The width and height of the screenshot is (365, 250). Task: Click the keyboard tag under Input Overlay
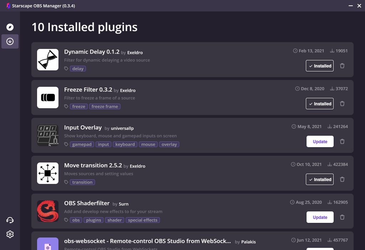click(x=125, y=144)
